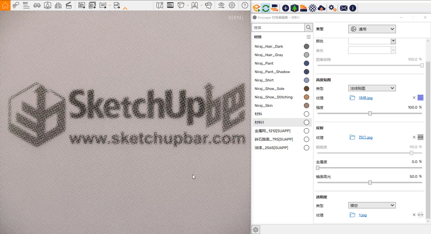Open the buildings asset icon
This screenshot has width=431, height=234.
point(58,5)
